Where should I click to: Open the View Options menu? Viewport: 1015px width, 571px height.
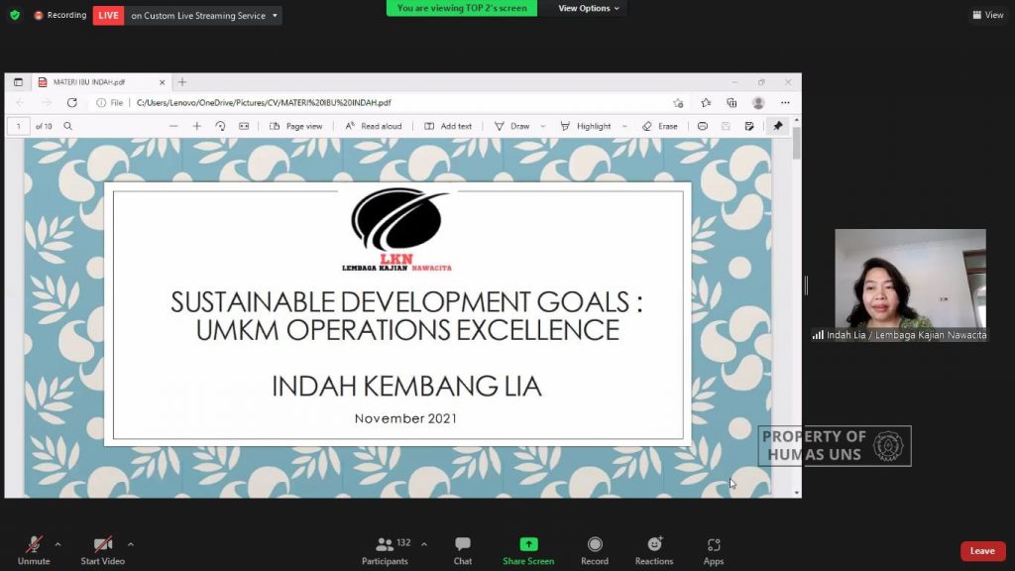[589, 8]
